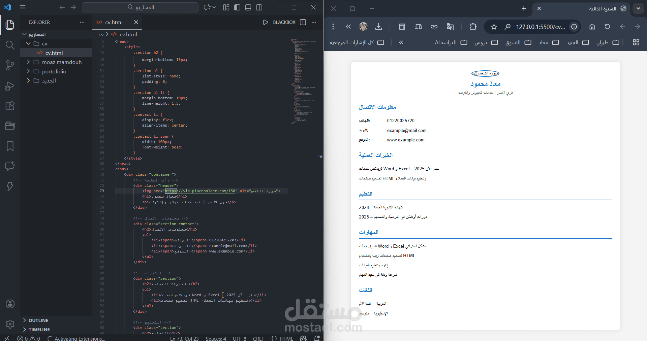Reload the browser page
The width and height of the screenshot is (647, 341).
607,27
